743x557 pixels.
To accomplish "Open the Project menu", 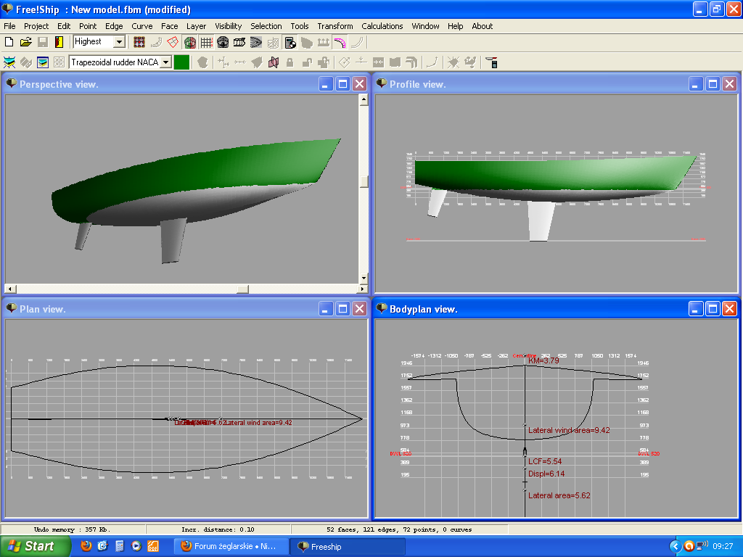I will tap(36, 26).
